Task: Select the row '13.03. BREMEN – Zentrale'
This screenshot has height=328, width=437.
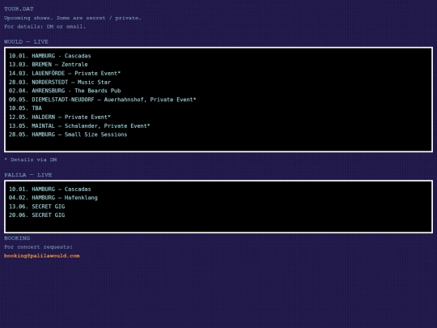Action: (x=49, y=65)
